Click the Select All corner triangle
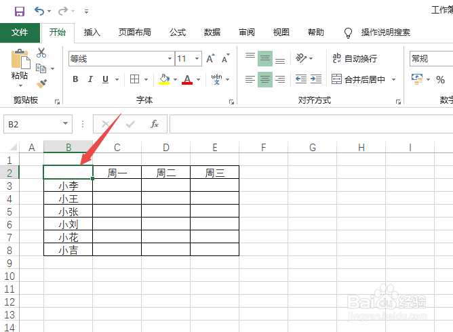Viewport: 453px width, 332px height. [x=13, y=147]
